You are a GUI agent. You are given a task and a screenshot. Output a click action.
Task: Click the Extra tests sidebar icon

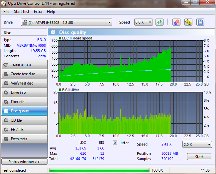point(6,139)
